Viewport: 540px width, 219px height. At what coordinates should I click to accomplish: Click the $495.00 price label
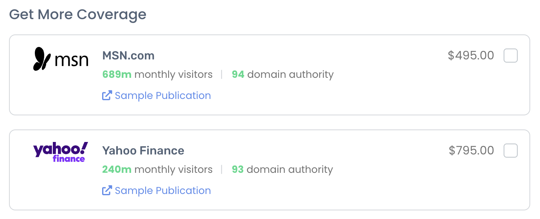(x=471, y=56)
